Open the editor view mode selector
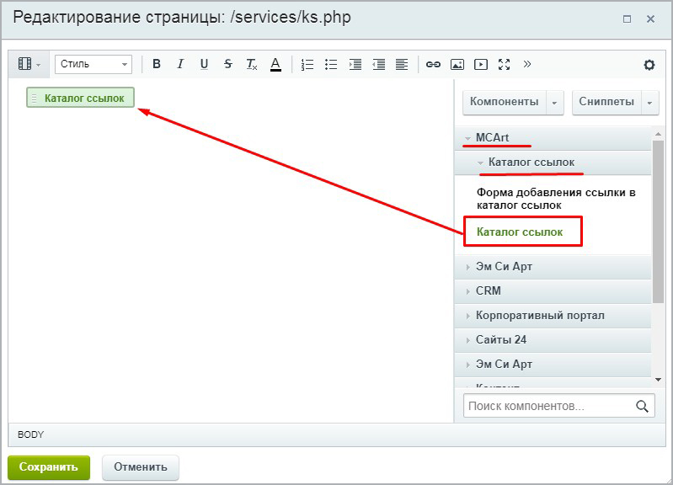This screenshot has height=485, width=673. point(29,64)
